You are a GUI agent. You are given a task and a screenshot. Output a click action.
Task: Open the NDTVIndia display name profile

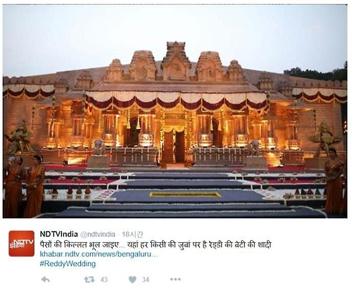click(58, 234)
